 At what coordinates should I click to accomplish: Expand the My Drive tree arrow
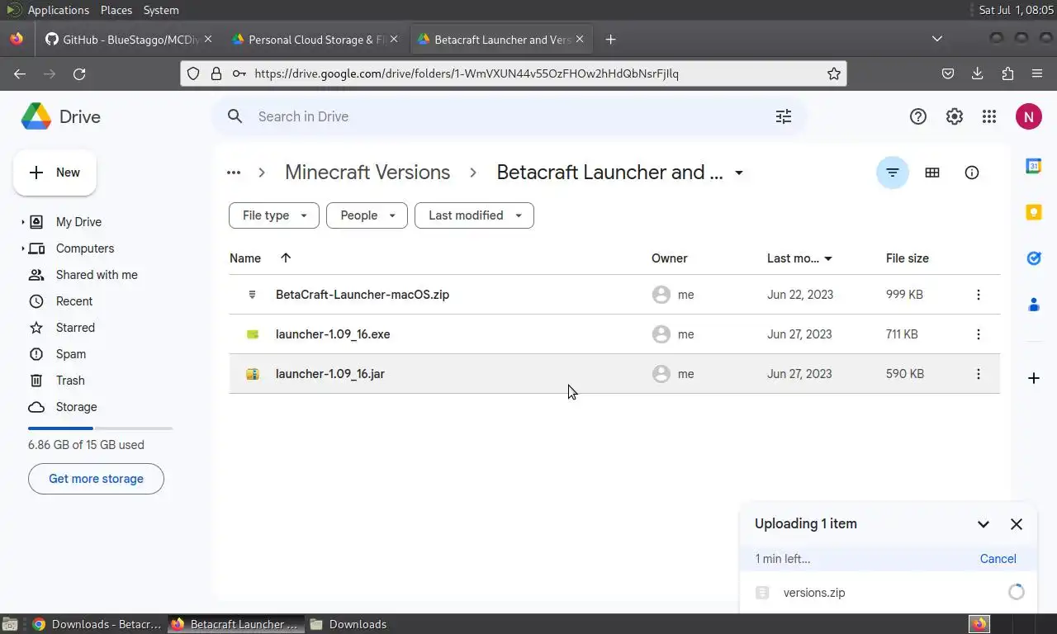[x=23, y=222]
